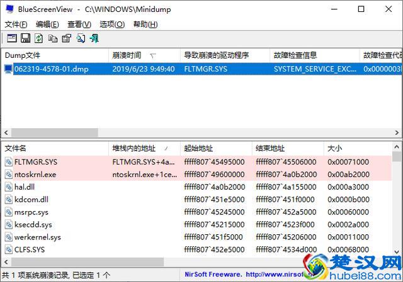
Task: Sort by the 故障检查信息 column header
Action: pyautogui.click(x=315, y=55)
